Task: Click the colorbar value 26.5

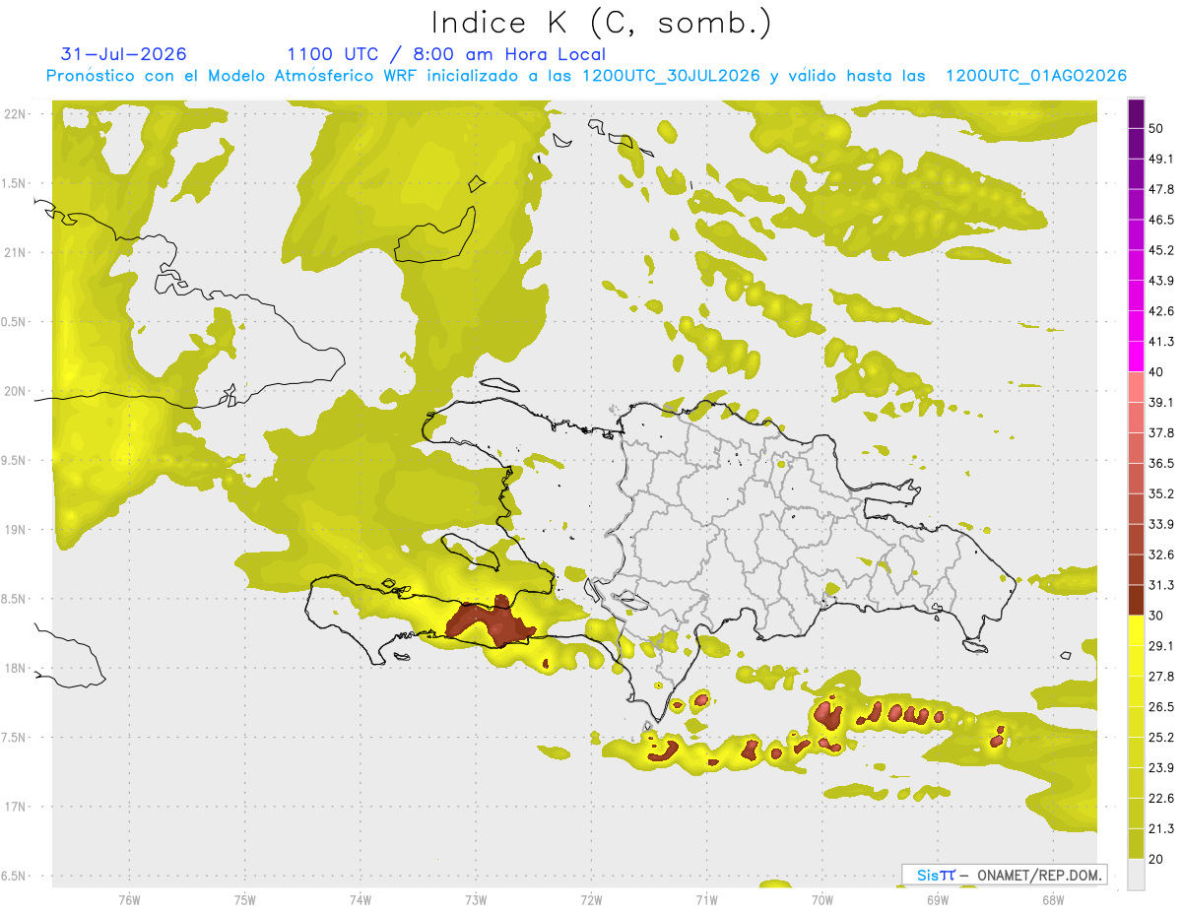Action: point(1161,707)
